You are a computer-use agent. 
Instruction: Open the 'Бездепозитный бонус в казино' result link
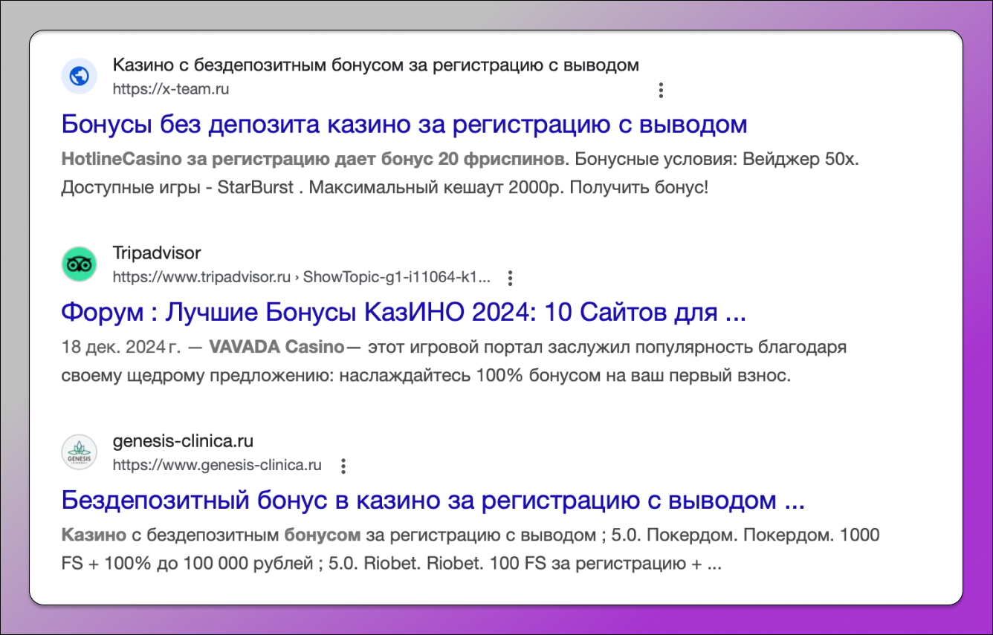point(433,501)
